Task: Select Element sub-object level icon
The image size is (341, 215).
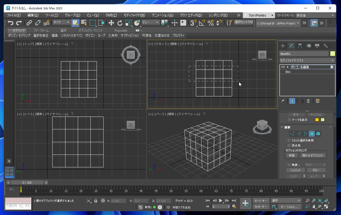Action: 318,134
